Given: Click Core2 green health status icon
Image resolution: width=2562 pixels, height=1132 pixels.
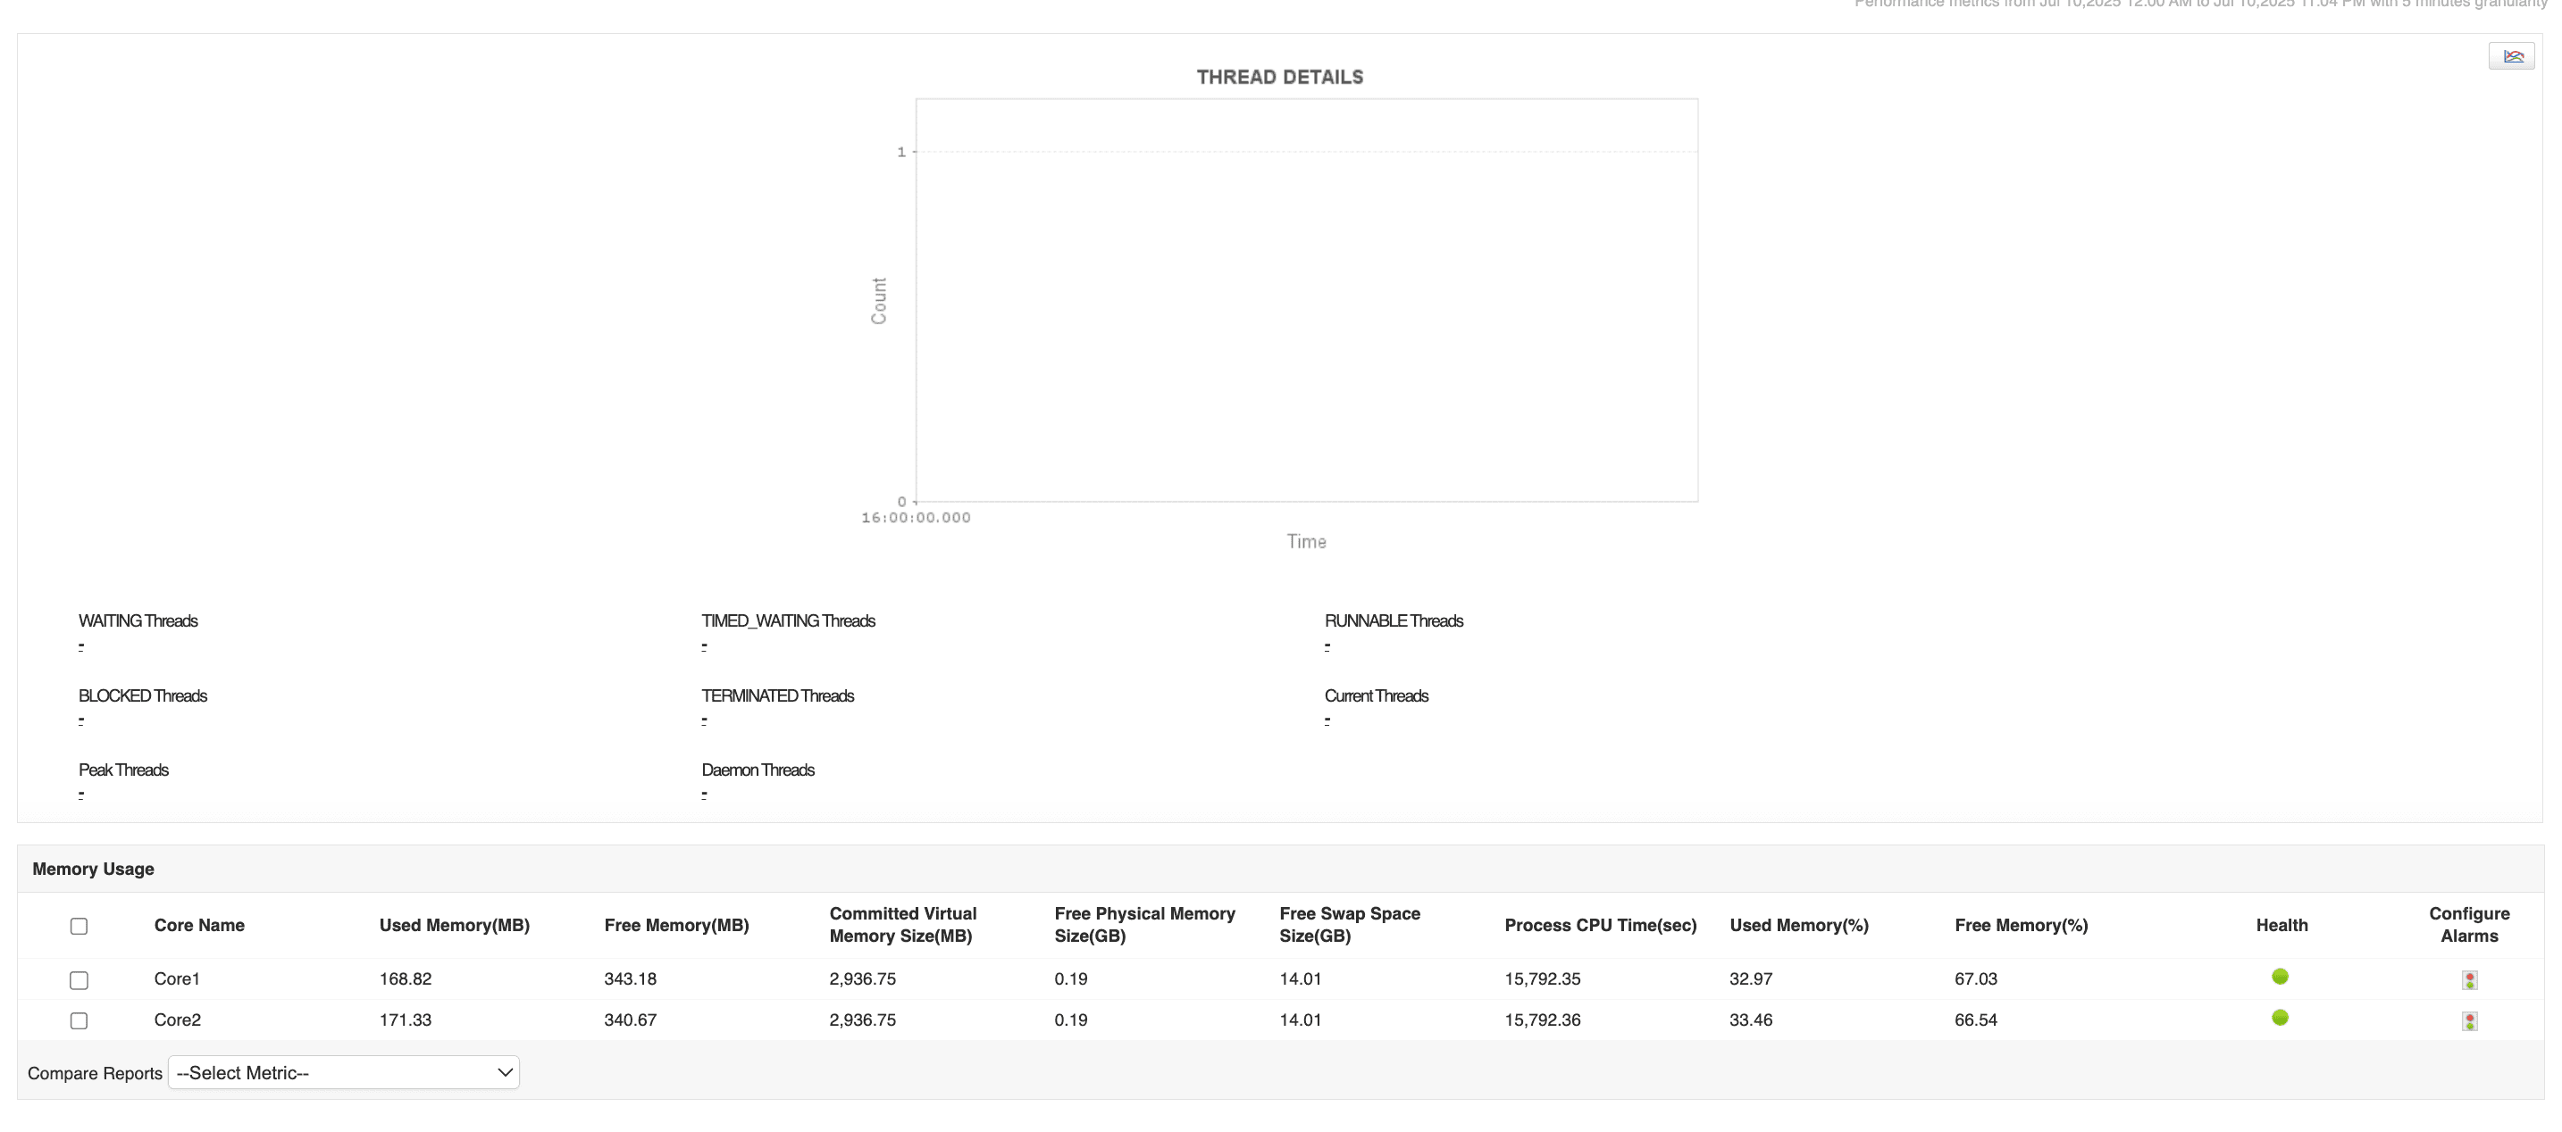Looking at the screenshot, I should (2280, 1018).
